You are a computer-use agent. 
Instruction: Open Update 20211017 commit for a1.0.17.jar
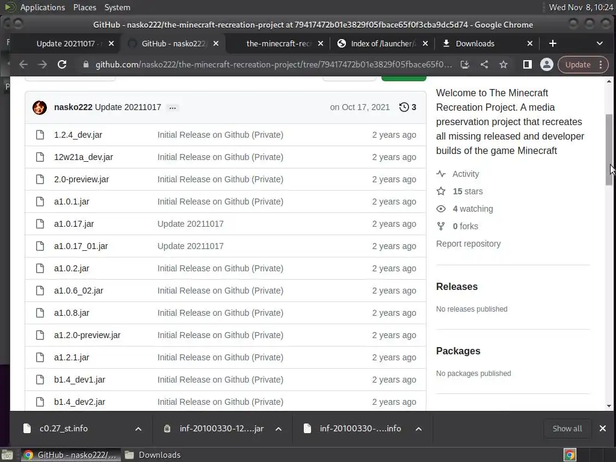(191, 224)
